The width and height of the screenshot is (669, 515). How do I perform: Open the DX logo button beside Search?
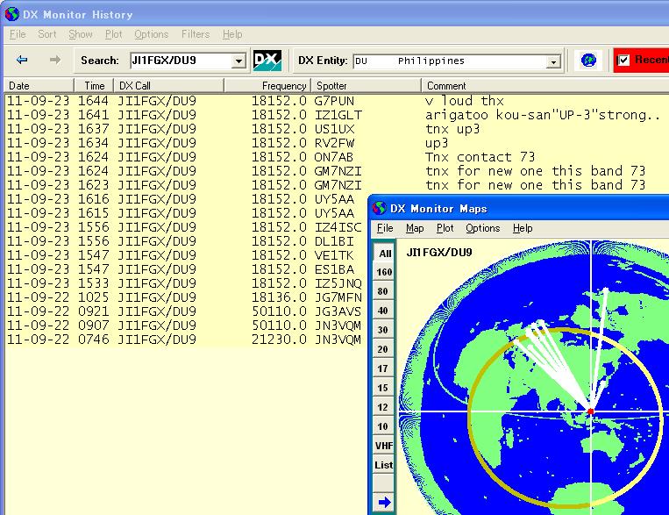267,61
